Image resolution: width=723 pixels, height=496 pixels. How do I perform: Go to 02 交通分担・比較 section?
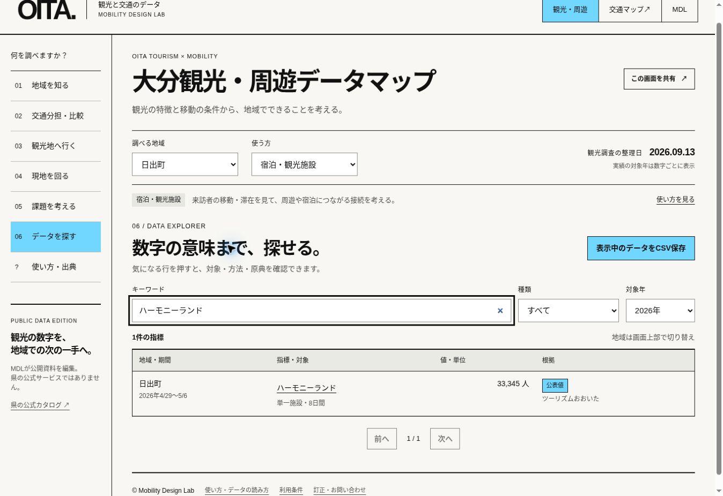coord(56,116)
